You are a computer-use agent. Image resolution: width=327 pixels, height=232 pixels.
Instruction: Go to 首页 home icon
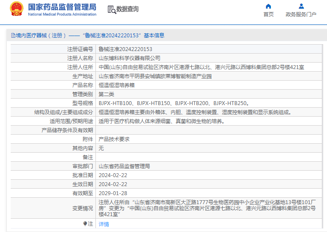point(268,6)
